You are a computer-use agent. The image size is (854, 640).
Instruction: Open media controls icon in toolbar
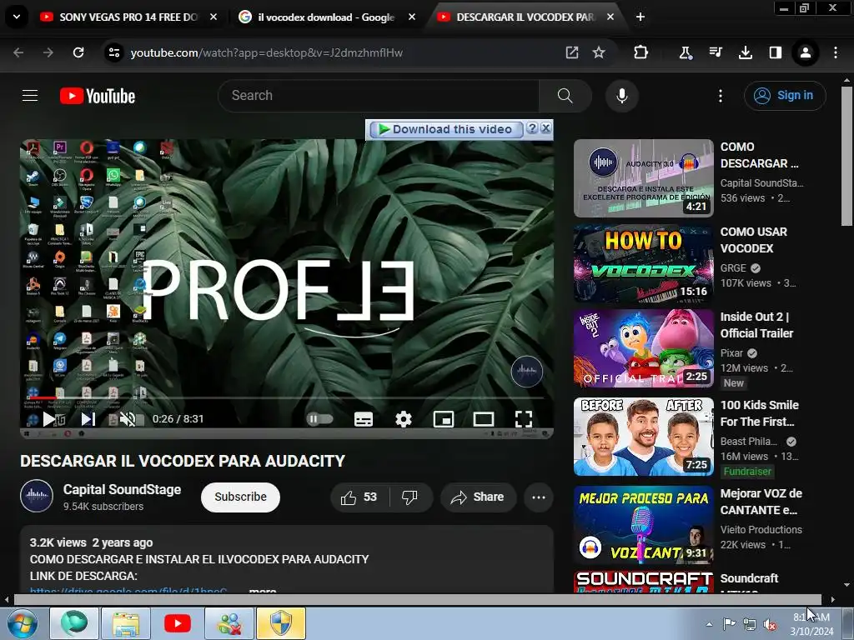tap(716, 52)
